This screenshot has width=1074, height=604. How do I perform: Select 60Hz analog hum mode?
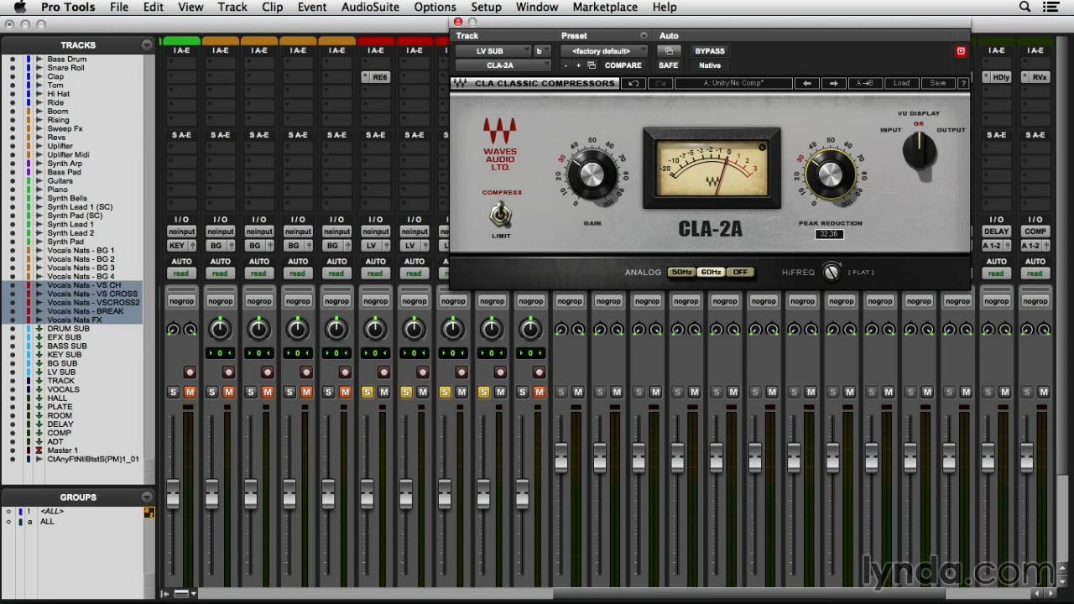pos(711,271)
